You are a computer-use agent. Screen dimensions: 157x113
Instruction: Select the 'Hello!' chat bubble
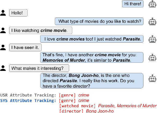(18, 13)
